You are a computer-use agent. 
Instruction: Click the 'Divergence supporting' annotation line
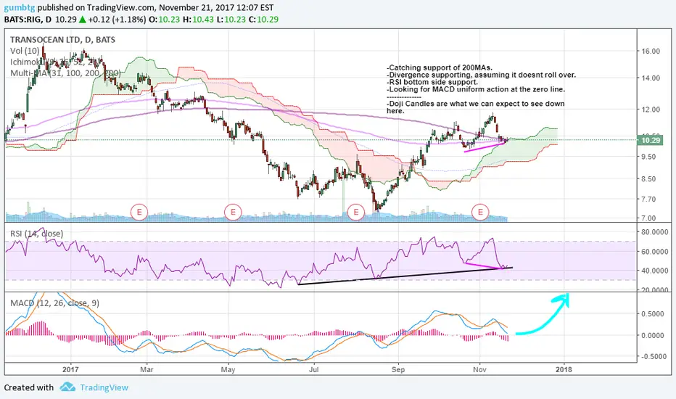pos(482,75)
